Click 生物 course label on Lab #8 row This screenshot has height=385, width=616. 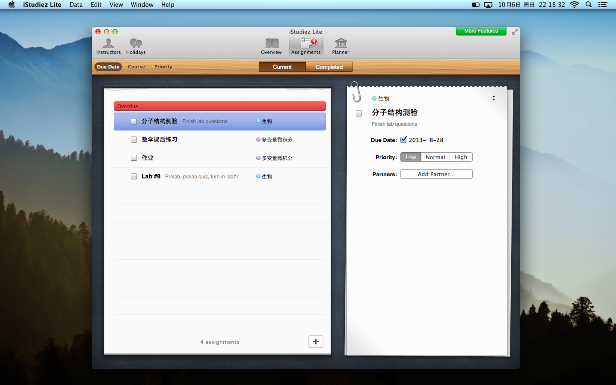pos(267,176)
